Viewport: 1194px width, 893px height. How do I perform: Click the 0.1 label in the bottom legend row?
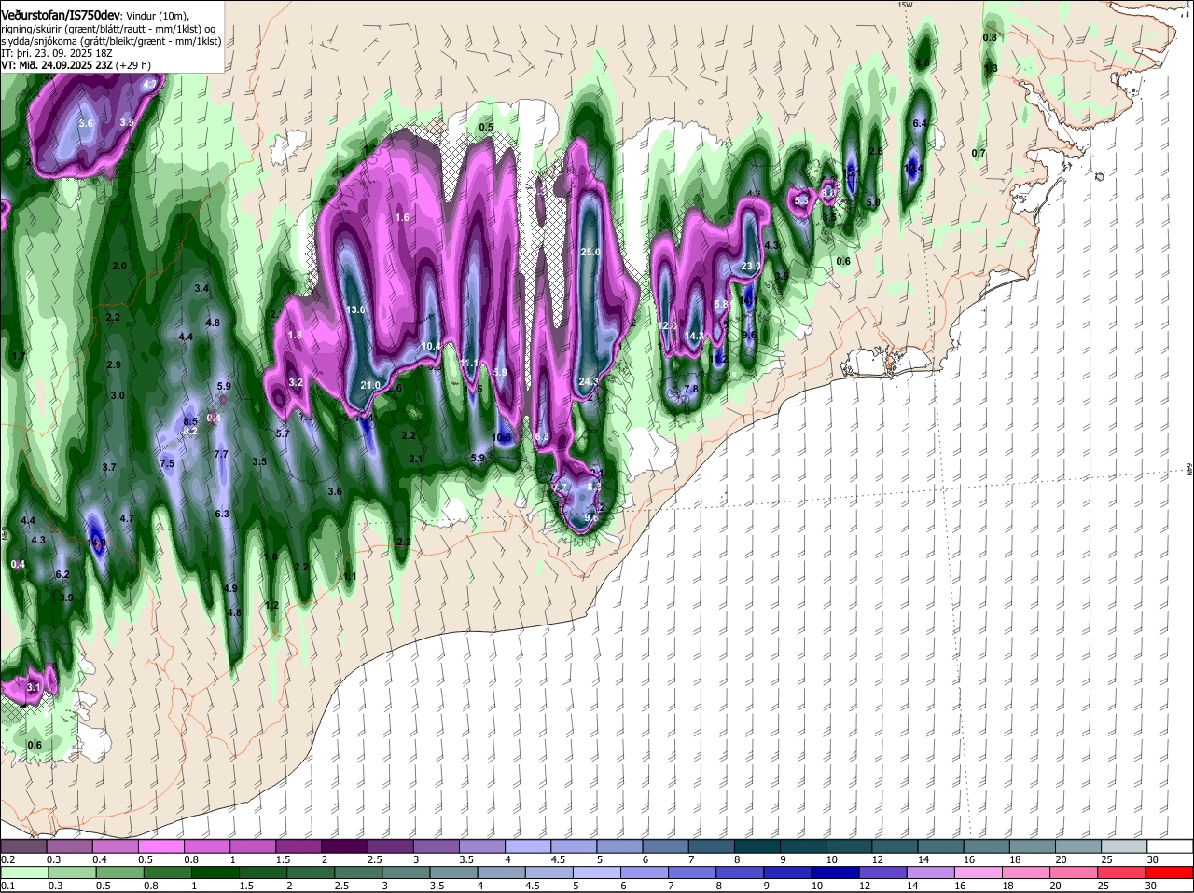8,886
